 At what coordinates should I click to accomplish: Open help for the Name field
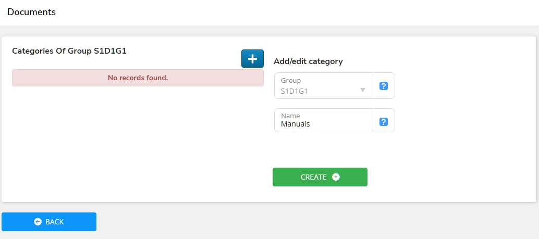384,122
